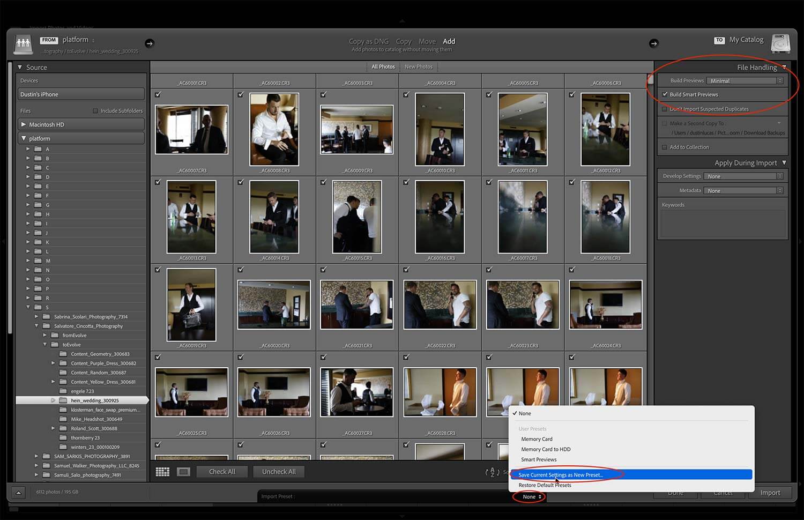Switch to New Photos tab
The height and width of the screenshot is (520, 804).
pos(419,67)
